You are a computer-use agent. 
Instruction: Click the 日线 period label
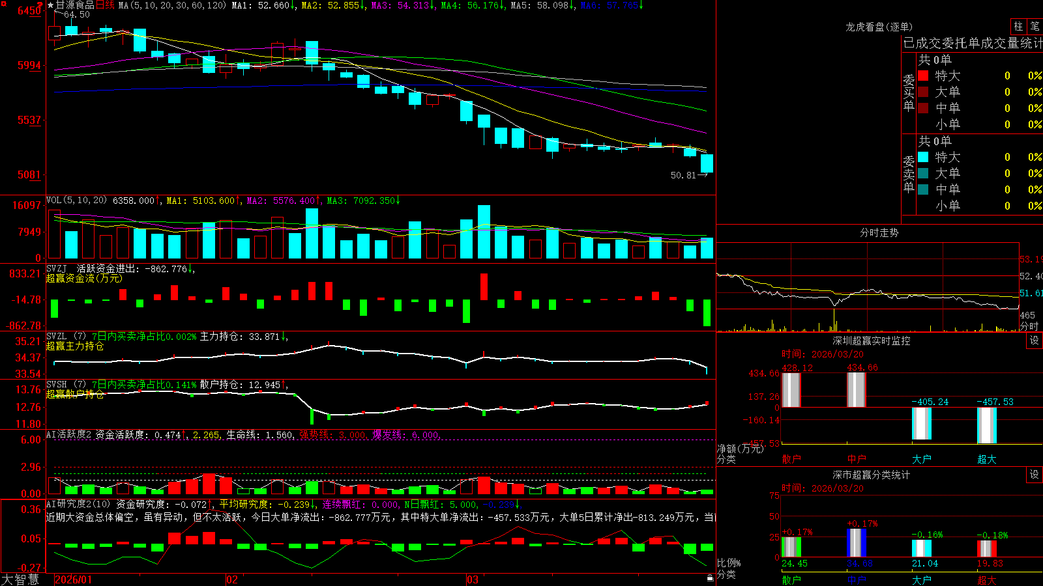(105, 5)
